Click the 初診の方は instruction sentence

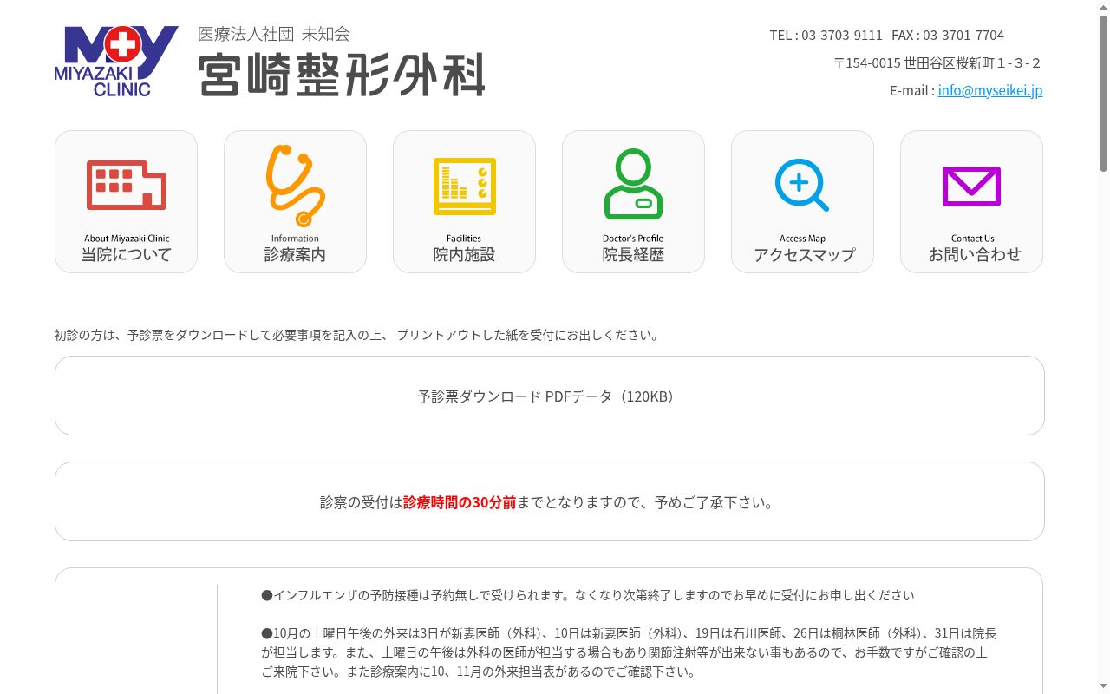[x=356, y=335]
